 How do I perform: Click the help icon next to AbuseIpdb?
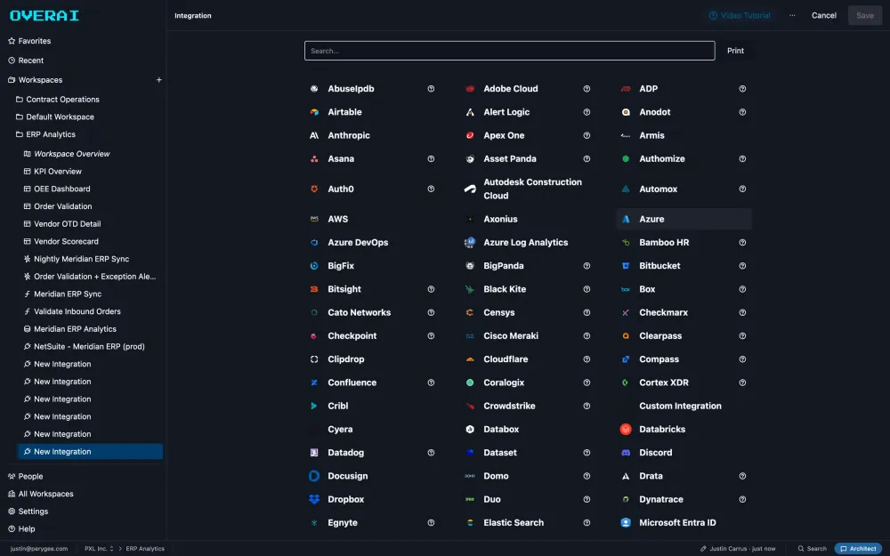point(431,88)
